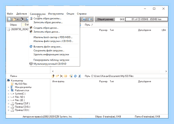Select the Привод CD(G:) tree item
The image size is (174, 124).
click(22, 107)
